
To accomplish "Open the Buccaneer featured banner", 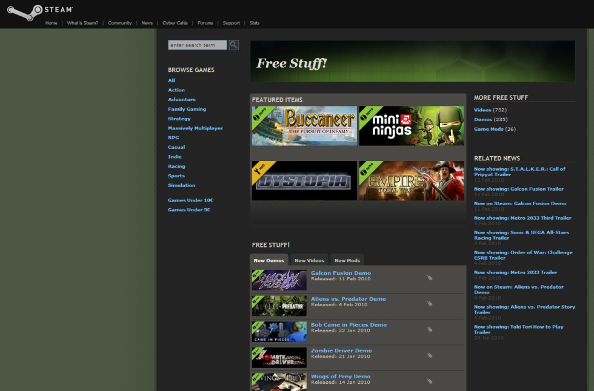I will (x=304, y=126).
